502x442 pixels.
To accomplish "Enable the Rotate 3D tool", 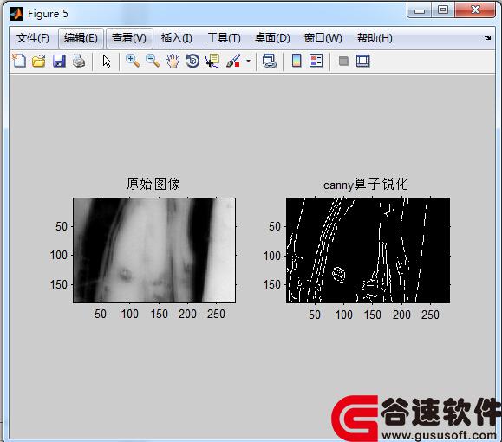I will (192, 61).
